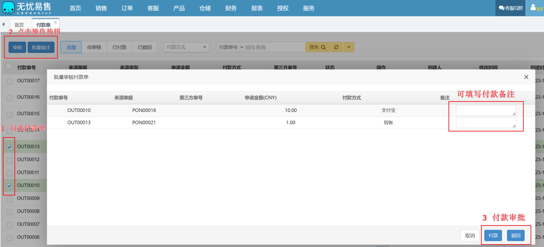Click the 1.00 amount cell
This screenshot has height=247, width=544.
point(291,123)
